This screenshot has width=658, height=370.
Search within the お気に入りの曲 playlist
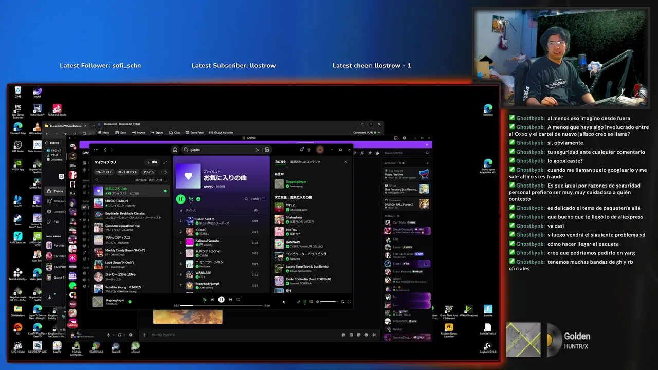246,199
